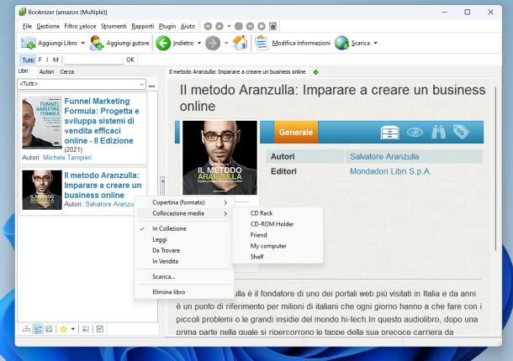Select the F filter letter
This screenshot has width=513, height=361.
point(40,60)
